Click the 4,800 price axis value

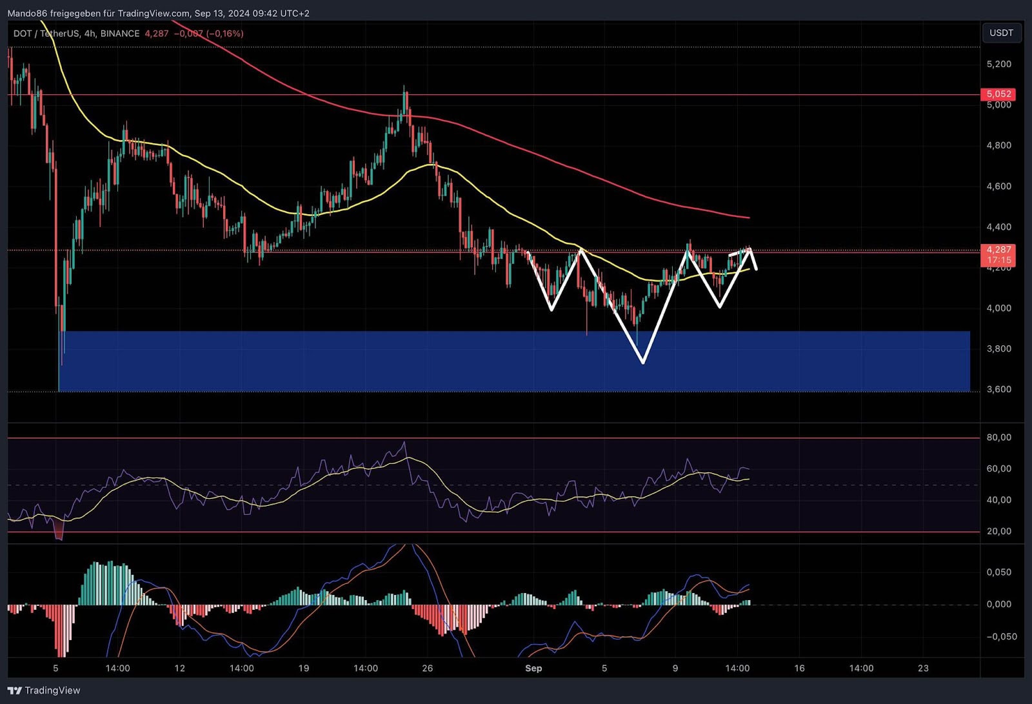pos(998,146)
